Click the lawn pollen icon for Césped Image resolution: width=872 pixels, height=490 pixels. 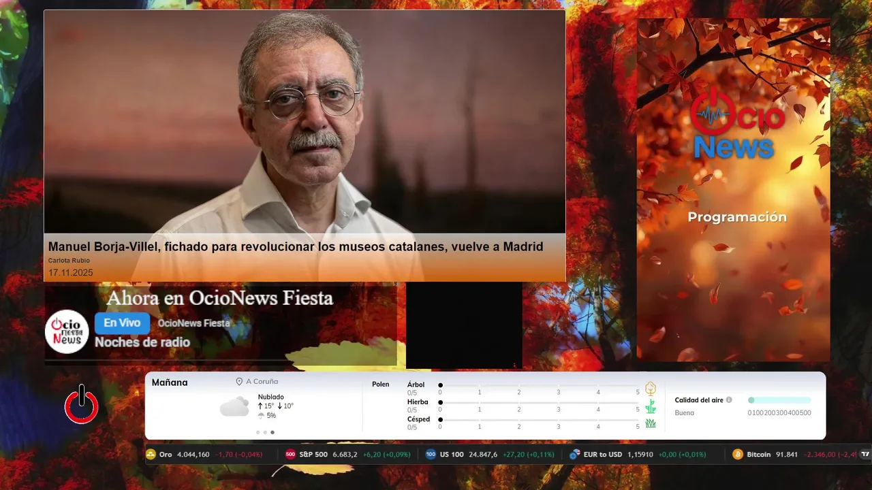pos(651,423)
